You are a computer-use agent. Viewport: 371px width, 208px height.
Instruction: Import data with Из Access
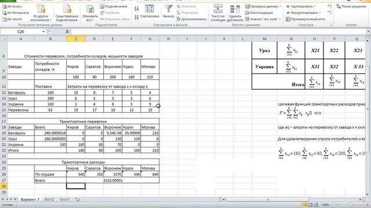pyautogui.click(x=12, y=6)
